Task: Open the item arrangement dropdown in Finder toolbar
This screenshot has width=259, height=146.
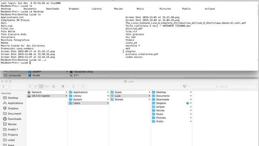Action: click(x=55, y=86)
